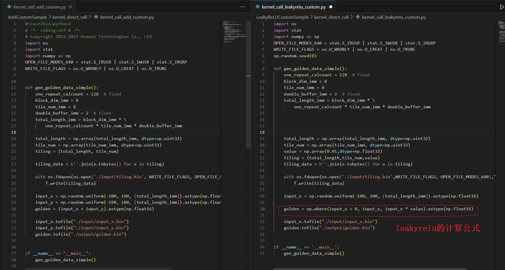This screenshot has width=505, height=270.
Task: Open the left kernel_direct_call breadcrumb
Action: (x=70, y=17)
